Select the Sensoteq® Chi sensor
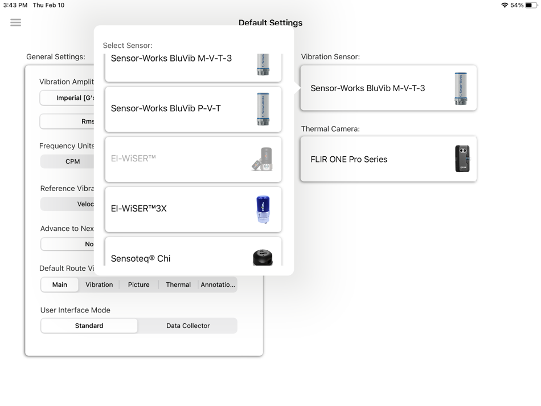Viewport: 541px width, 406px height. point(193,251)
